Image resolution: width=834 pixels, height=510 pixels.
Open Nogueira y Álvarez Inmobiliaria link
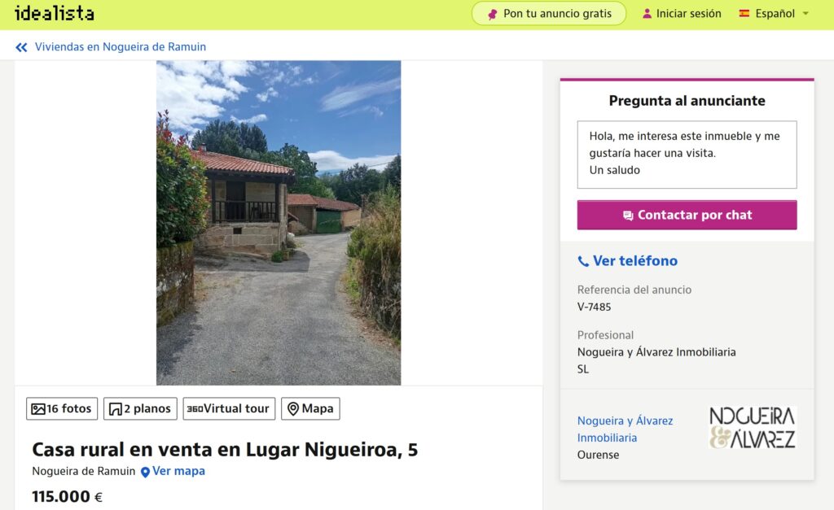(625, 429)
